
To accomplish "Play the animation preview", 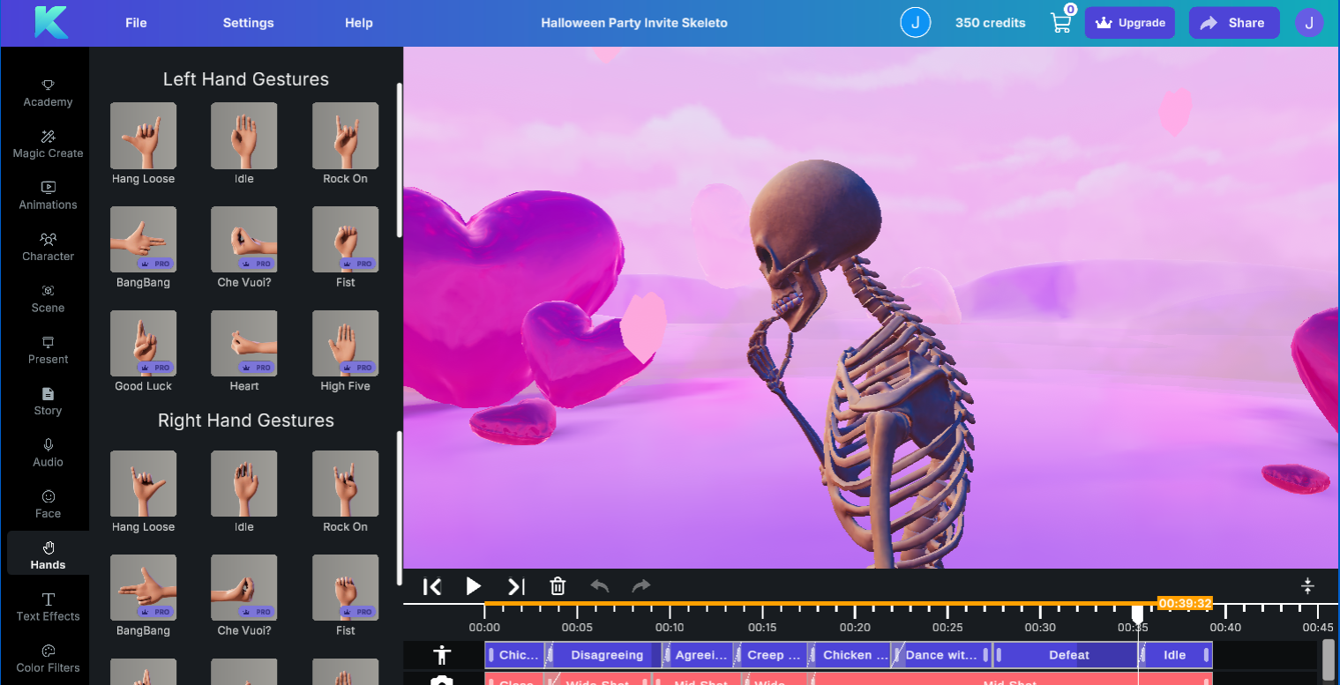I will [474, 585].
